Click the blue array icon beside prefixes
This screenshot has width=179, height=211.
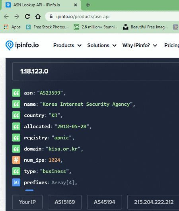coord(16,182)
